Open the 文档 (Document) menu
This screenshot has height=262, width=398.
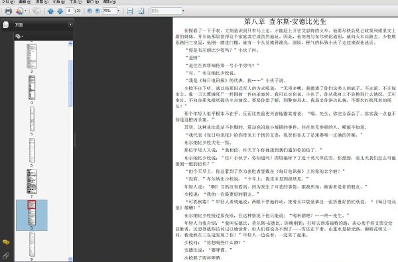pyautogui.click(x=58, y=2)
